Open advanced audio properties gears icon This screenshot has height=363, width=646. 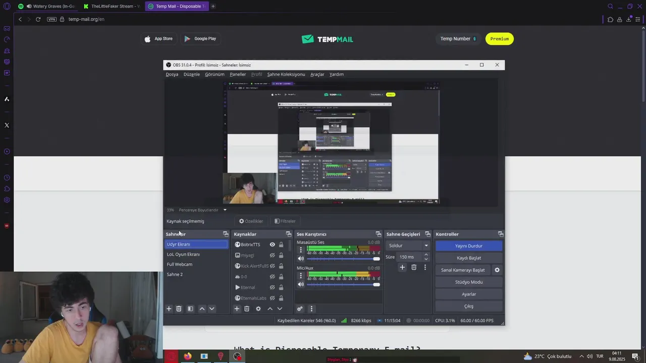300,309
